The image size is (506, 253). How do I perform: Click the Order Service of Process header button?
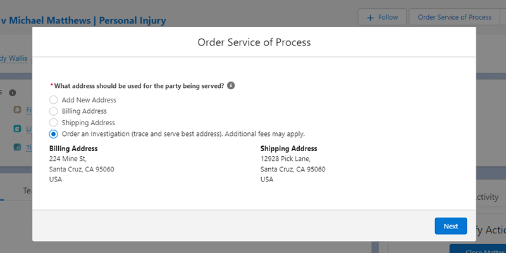click(x=454, y=17)
